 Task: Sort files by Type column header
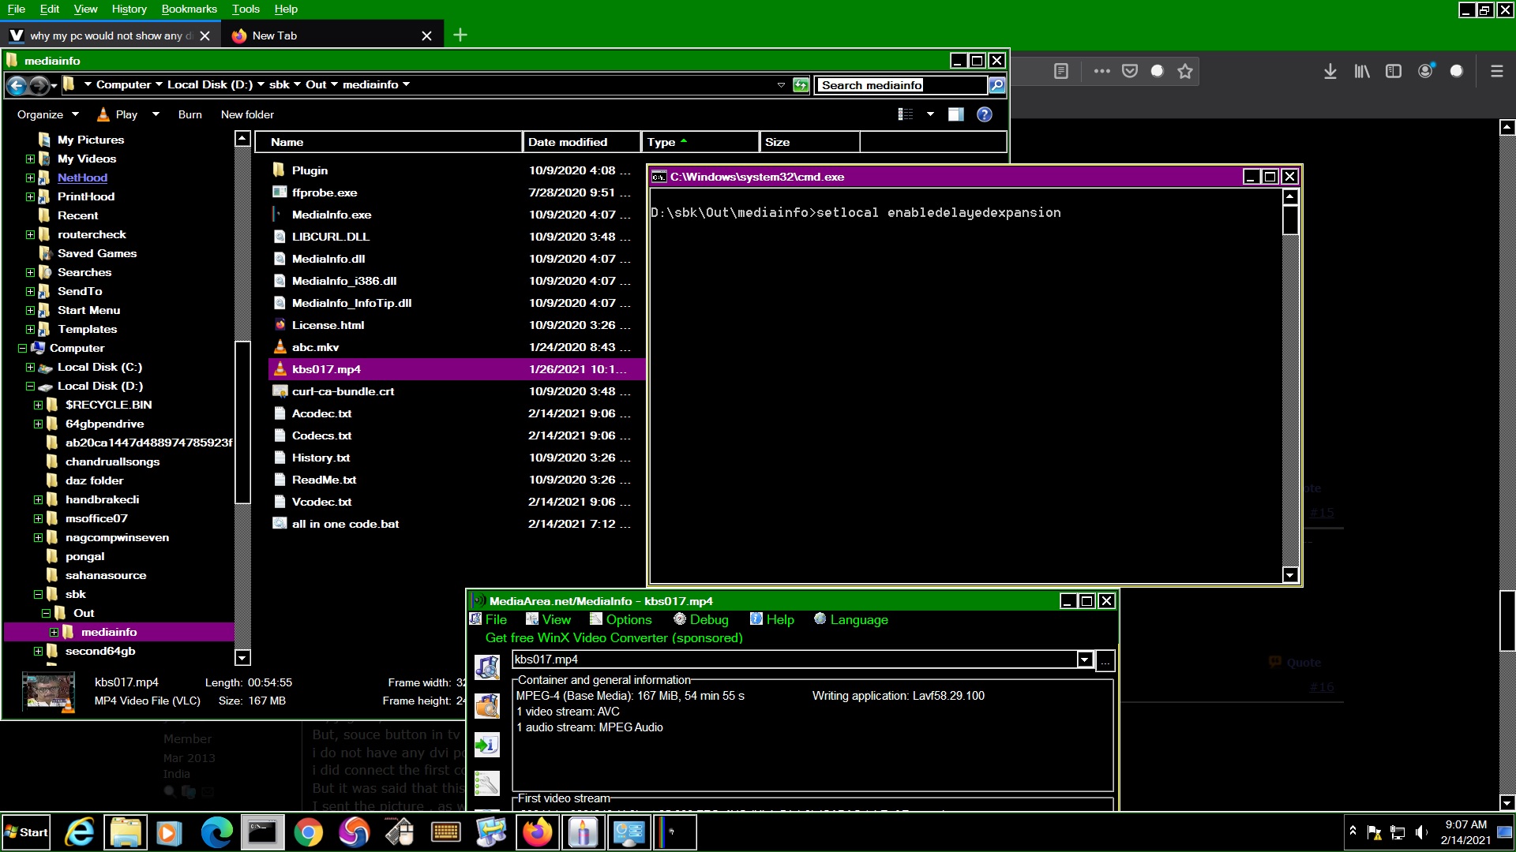(700, 142)
